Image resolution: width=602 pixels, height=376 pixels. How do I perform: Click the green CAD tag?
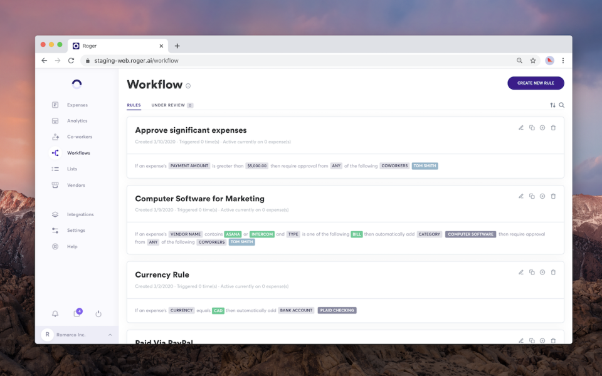pos(218,310)
